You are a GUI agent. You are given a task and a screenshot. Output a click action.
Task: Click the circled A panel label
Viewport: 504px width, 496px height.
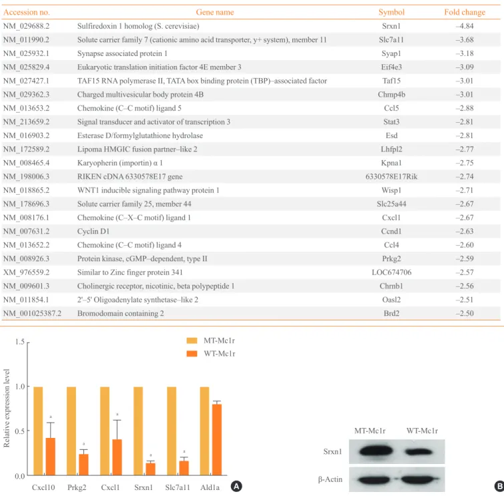pyautogui.click(x=236, y=487)
